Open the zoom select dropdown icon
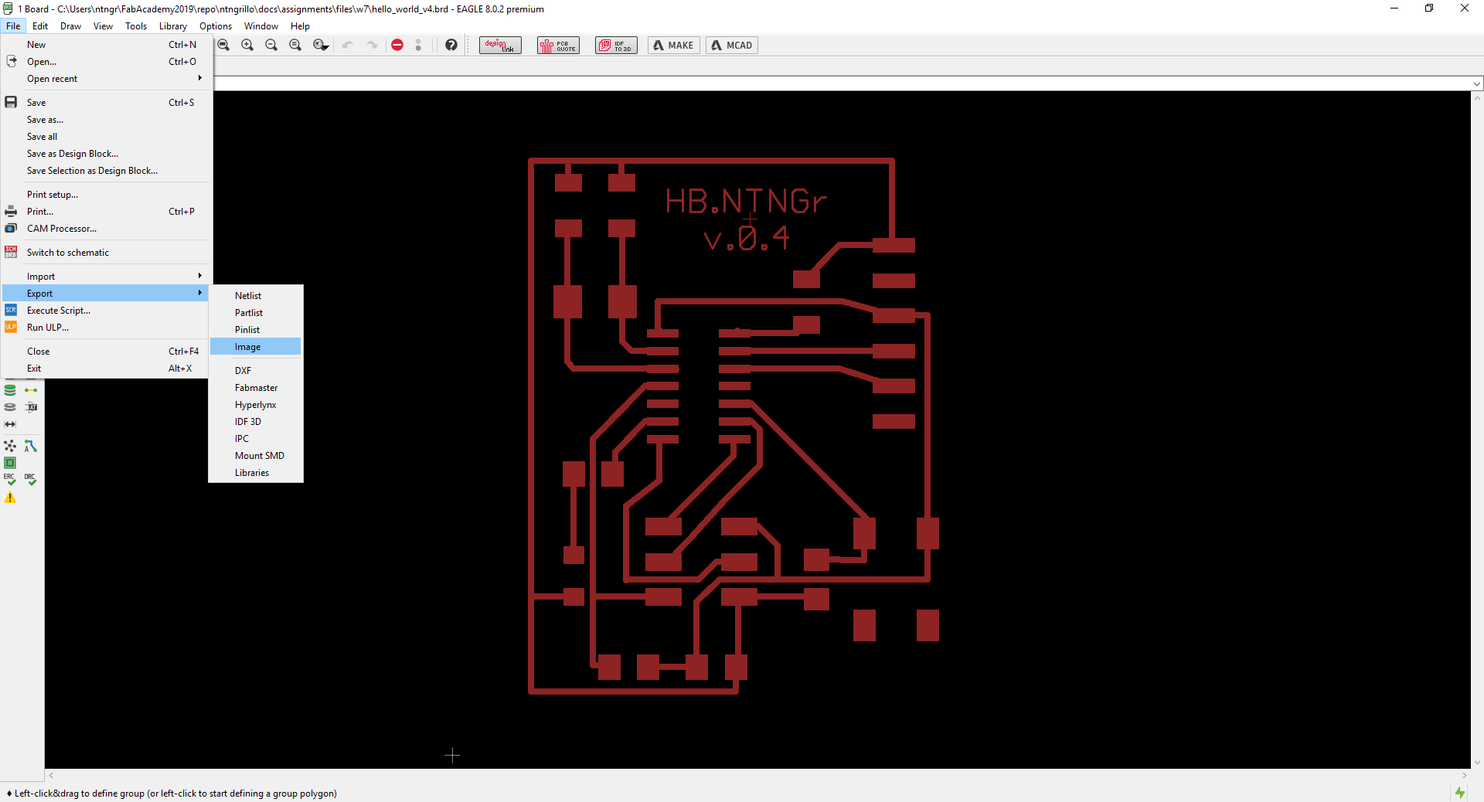 (x=320, y=45)
